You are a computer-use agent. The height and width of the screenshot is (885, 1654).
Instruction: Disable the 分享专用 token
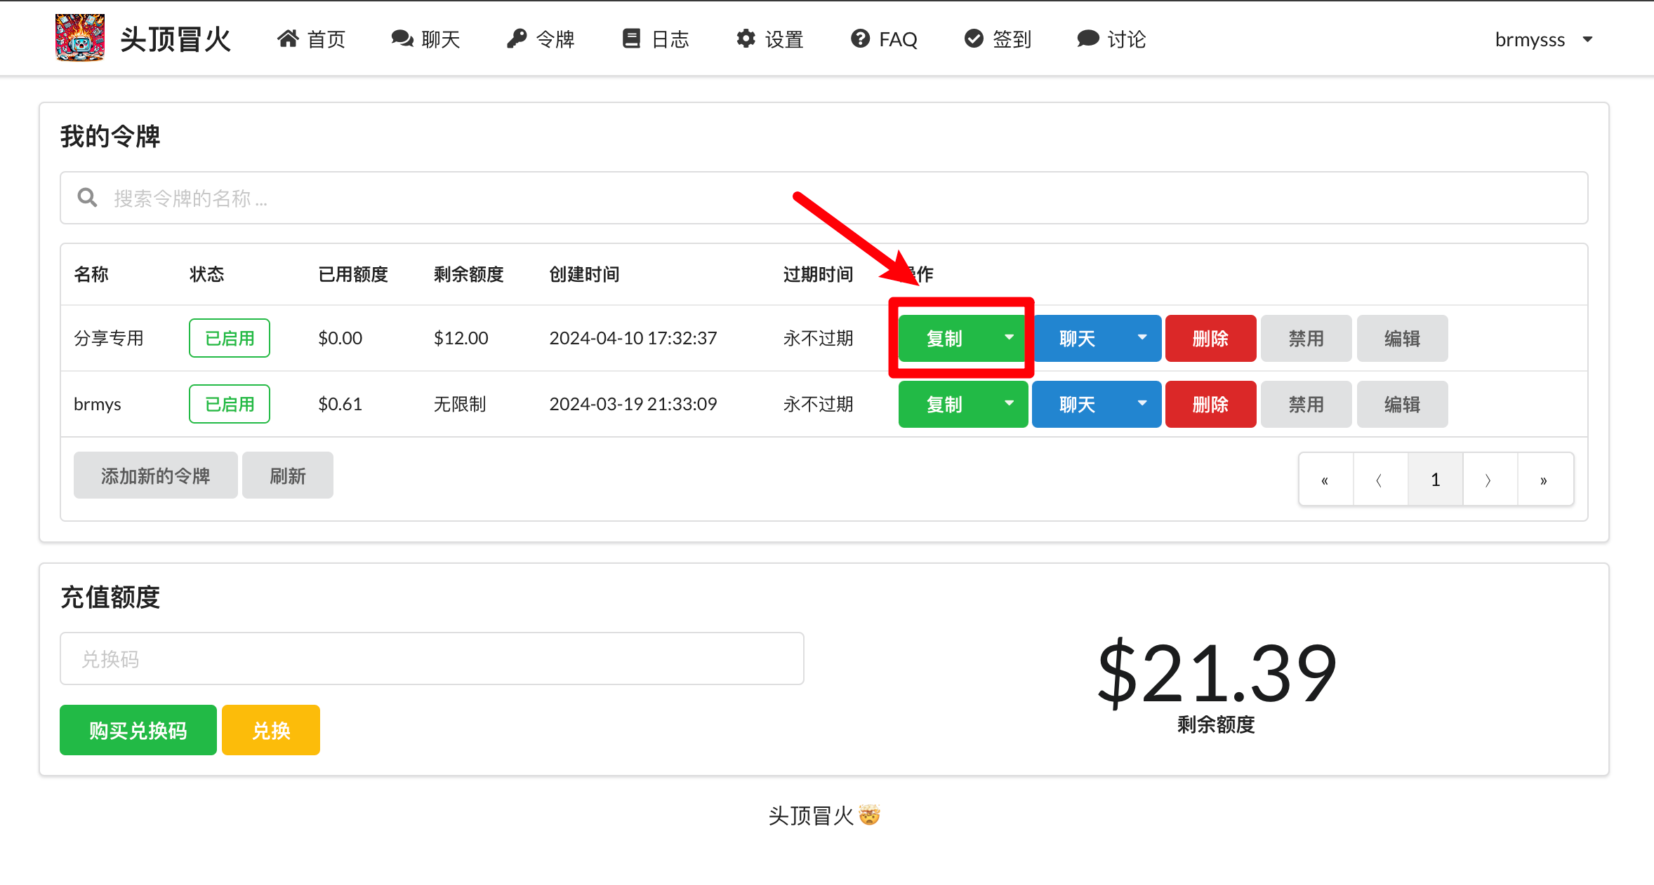(1306, 338)
